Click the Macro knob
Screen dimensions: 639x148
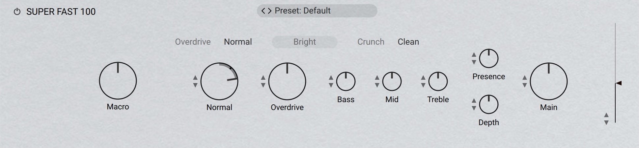tap(118, 81)
